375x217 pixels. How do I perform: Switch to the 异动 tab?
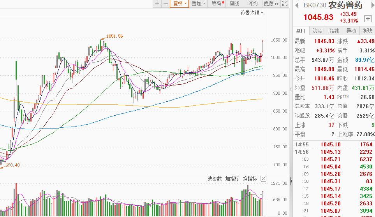(x=351, y=31)
